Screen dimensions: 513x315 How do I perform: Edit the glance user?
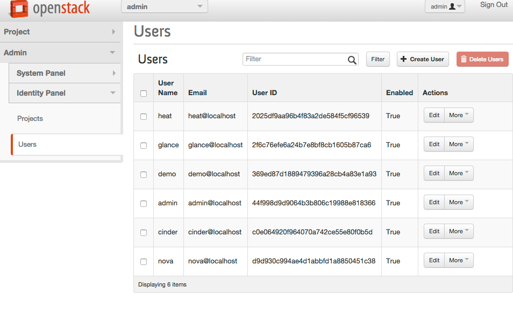pyautogui.click(x=434, y=144)
